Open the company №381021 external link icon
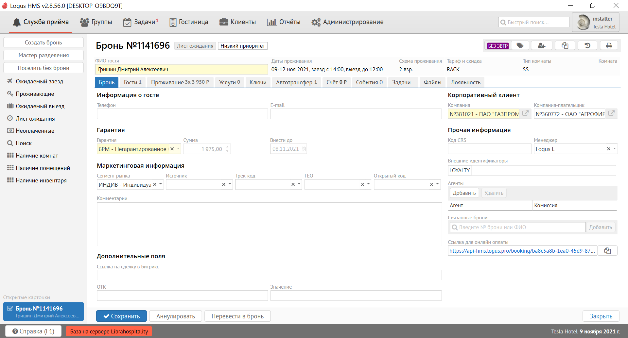The height and width of the screenshot is (338, 628). 525,113
